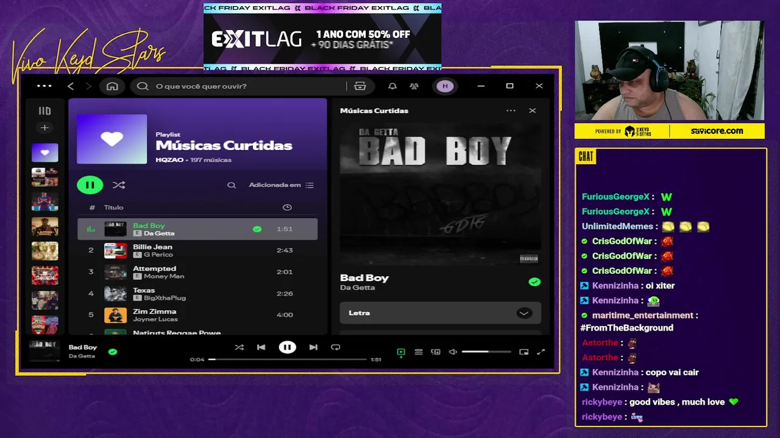The image size is (780, 438).
Task: Click the duration clock column header
Action: coord(287,207)
